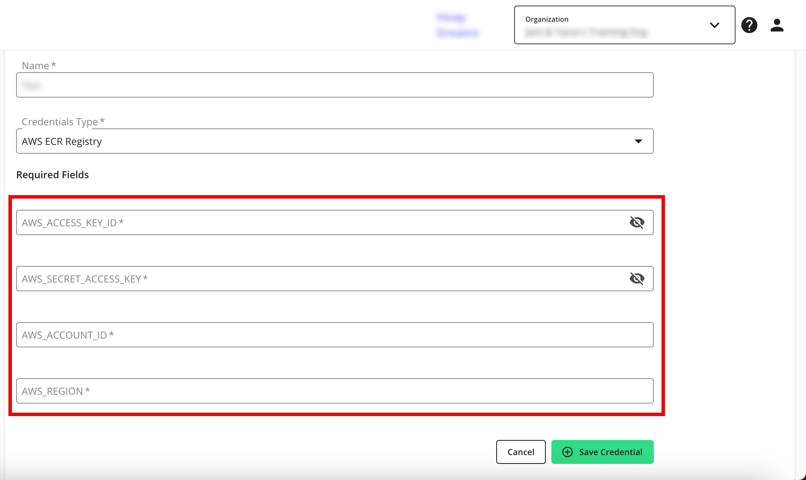This screenshot has width=806, height=480.
Task: Click the Required Fields heading
Action: pos(53,175)
